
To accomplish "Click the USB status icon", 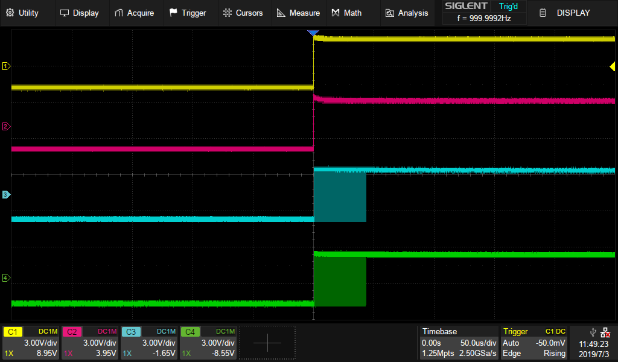I will tap(593, 332).
